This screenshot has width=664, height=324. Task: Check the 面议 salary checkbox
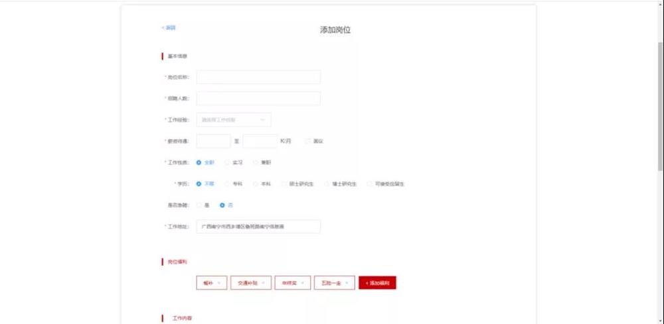tap(307, 141)
